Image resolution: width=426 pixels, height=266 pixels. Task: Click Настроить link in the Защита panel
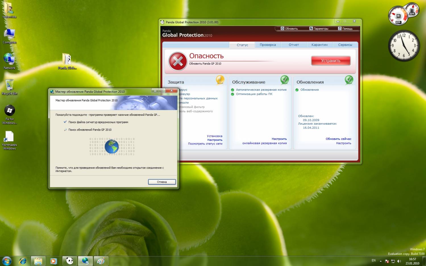[215, 140]
